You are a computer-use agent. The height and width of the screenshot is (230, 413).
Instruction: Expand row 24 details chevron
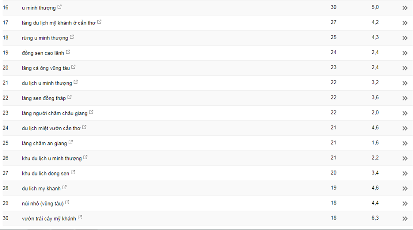click(405, 128)
